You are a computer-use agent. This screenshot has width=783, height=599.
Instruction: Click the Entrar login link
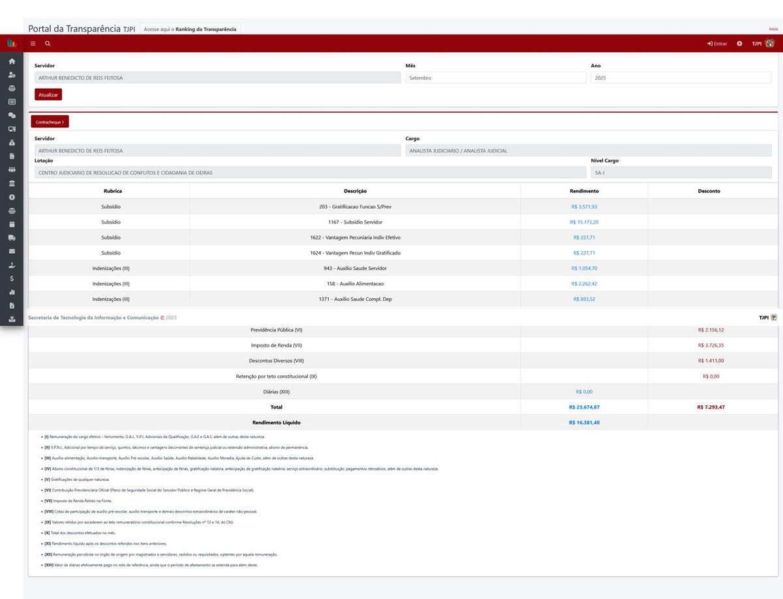(716, 44)
